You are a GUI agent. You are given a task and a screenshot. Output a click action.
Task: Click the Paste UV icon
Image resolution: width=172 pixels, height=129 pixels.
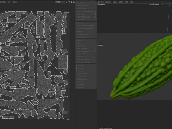tap(77, 68)
